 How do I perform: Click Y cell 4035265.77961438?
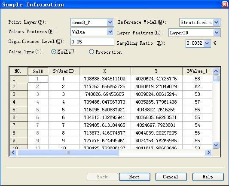pos(156,102)
